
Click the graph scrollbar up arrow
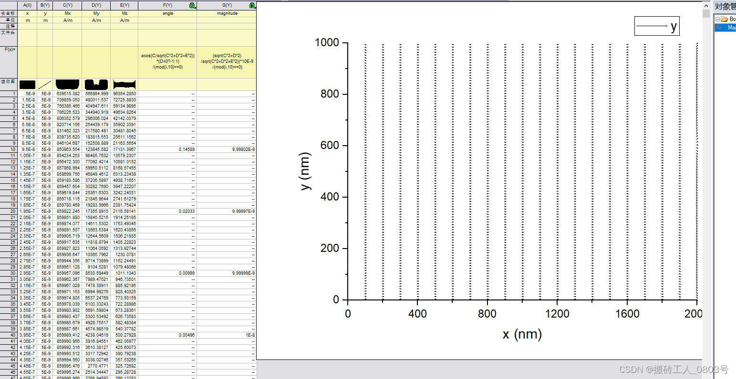point(706,5)
